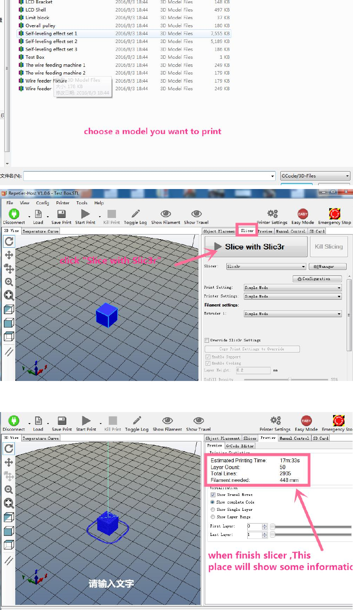Image resolution: width=353 pixels, height=610 pixels.
Task: Select the move viewpoint arrows tool in Slicer-tab window
Action: 8,255
